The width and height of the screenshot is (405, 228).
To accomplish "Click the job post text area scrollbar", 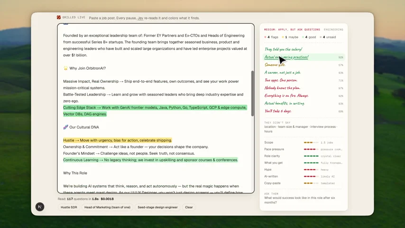I will click(252, 94).
